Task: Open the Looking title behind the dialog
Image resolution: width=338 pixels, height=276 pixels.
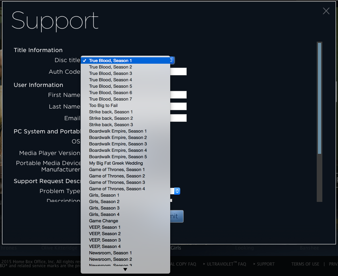Action: [x=244, y=248]
